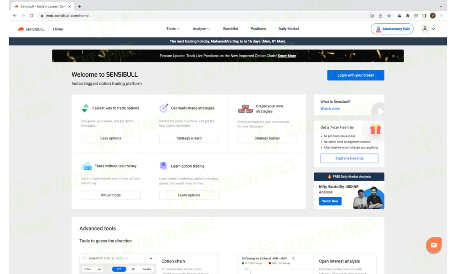Screen dimensions: 456x274
Task: Open the BANKNIFTY instrument dropdown arrow
Action: (151, 258)
